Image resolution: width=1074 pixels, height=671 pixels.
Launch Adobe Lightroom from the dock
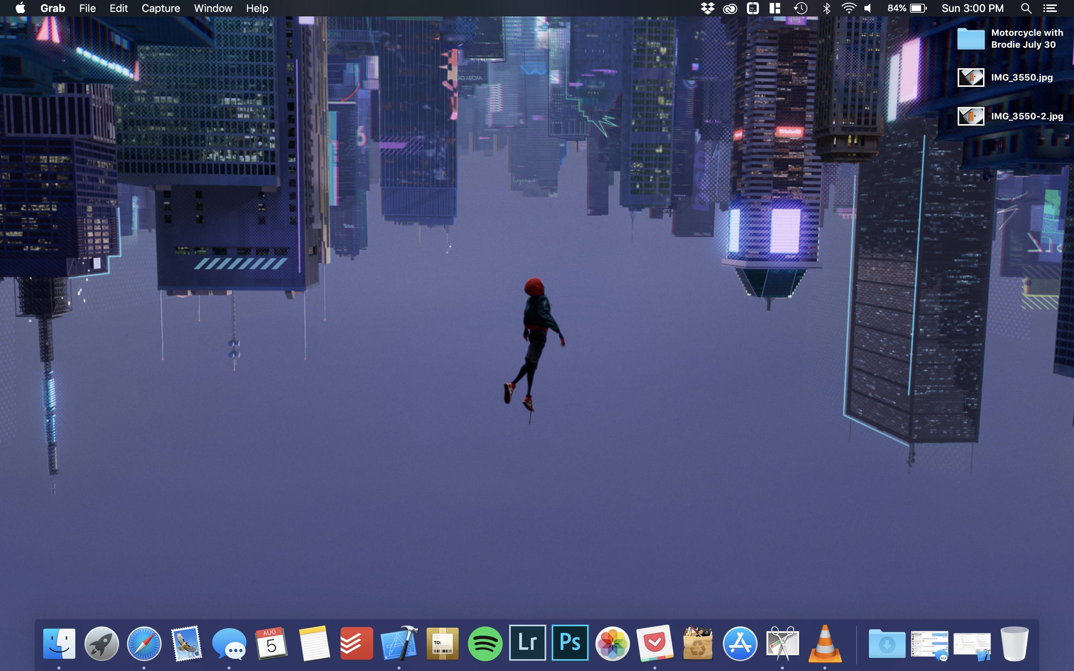tap(527, 643)
